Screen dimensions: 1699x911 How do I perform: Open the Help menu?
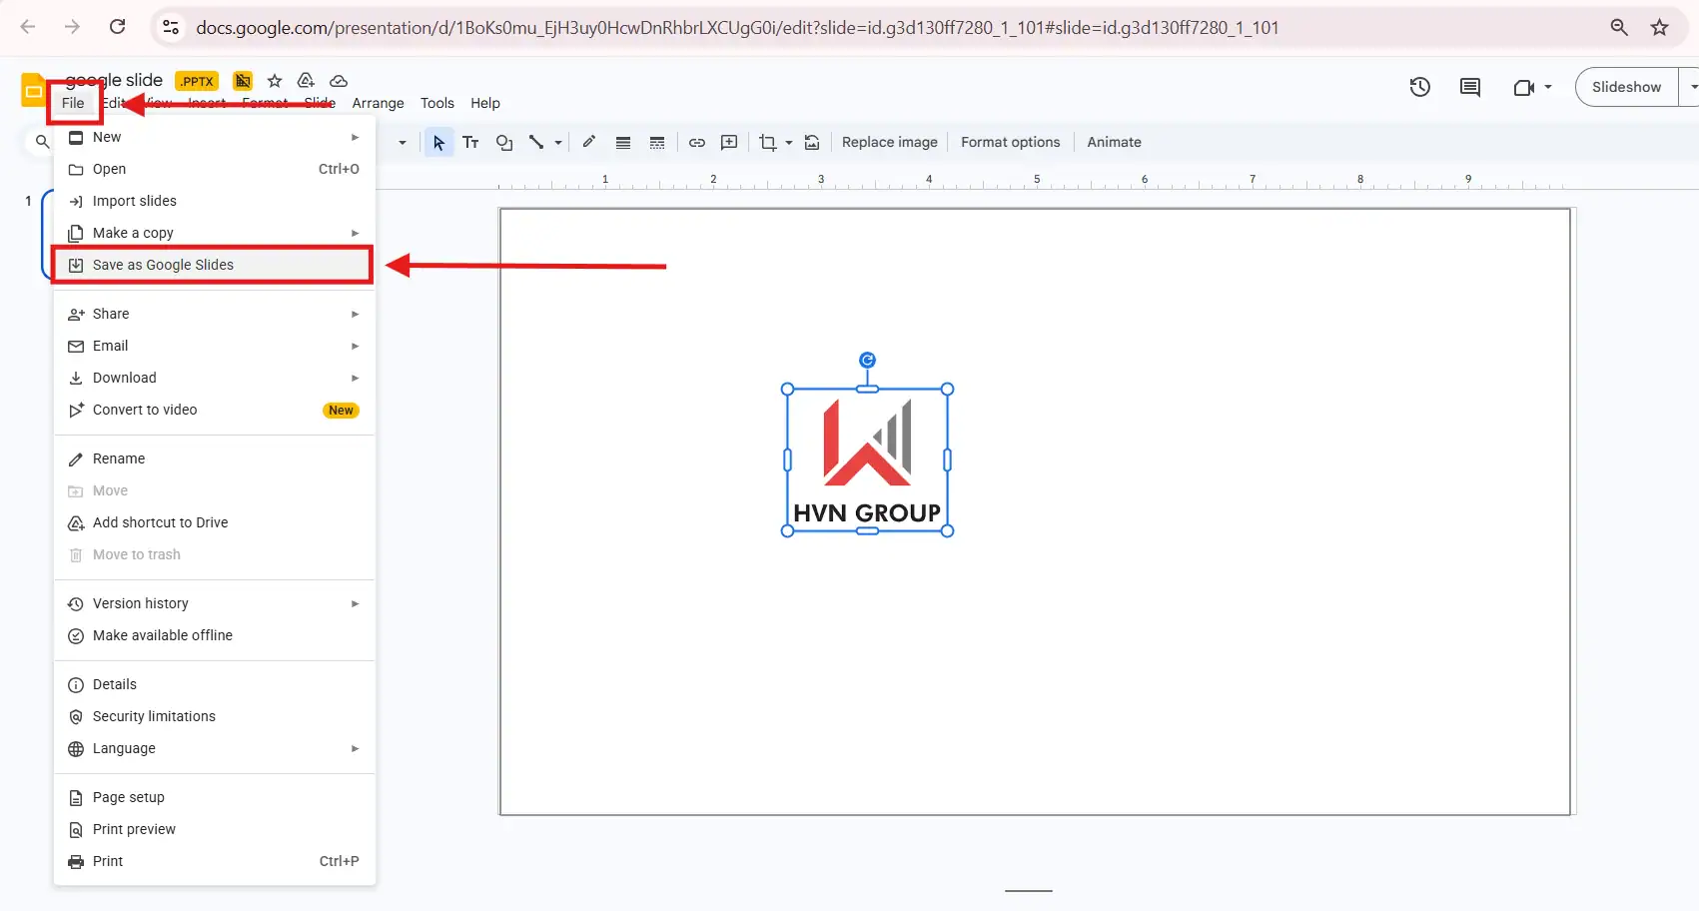(485, 103)
